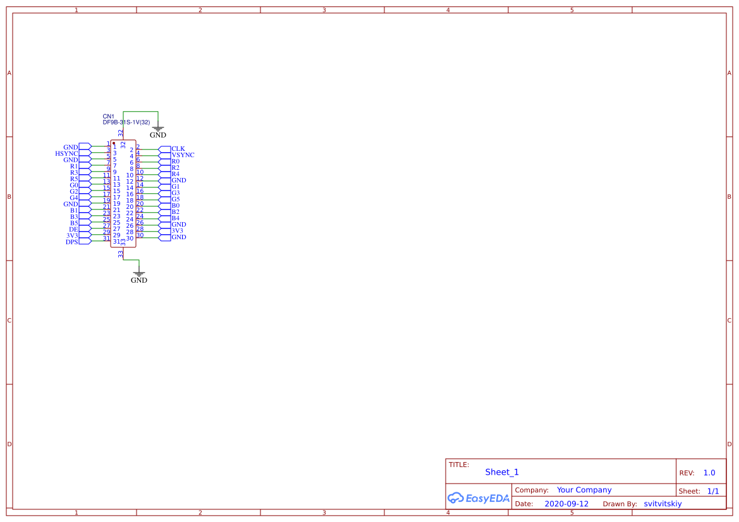The height and width of the screenshot is (522, 739).
Task: Select the R0 net port
Action: [169, 162]
